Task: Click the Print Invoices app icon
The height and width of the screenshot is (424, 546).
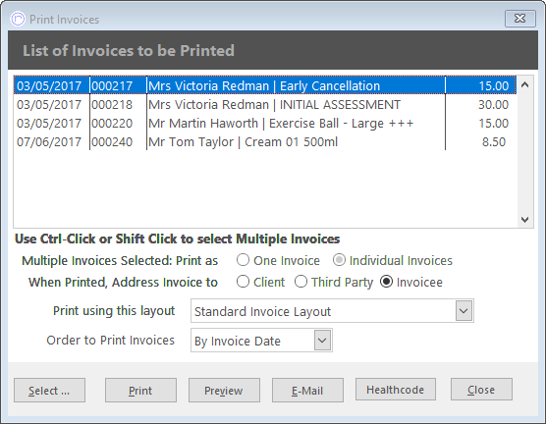Action: pyautogui.click(x=18, y=19)
